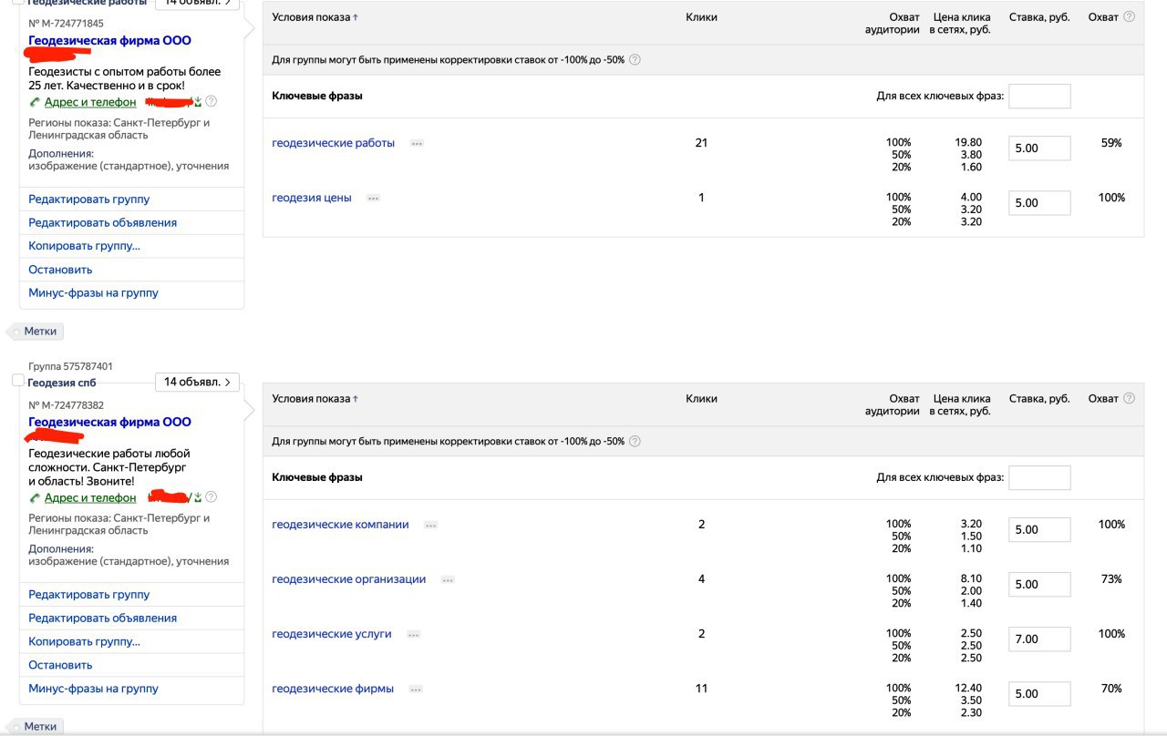1167x736 pixels.
Task: Click the ellipsis beside "геодезические организации"
Action: [447, 580]
